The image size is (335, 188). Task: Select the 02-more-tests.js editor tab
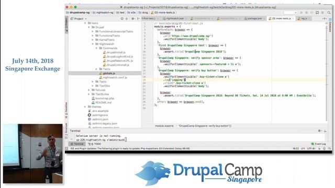281,19
